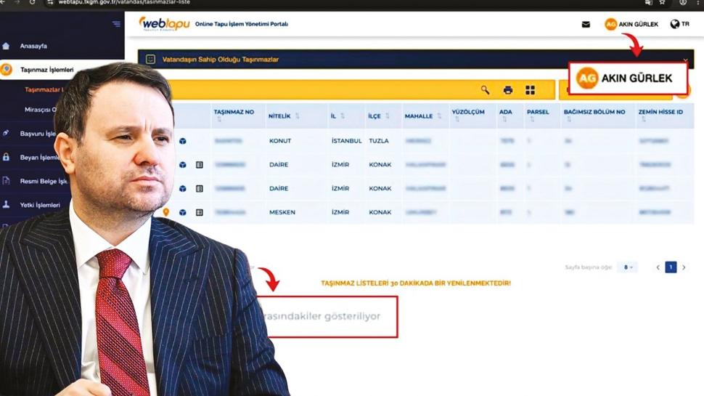Open the AKIN GÜRLEK user account menu

[631, 25]
